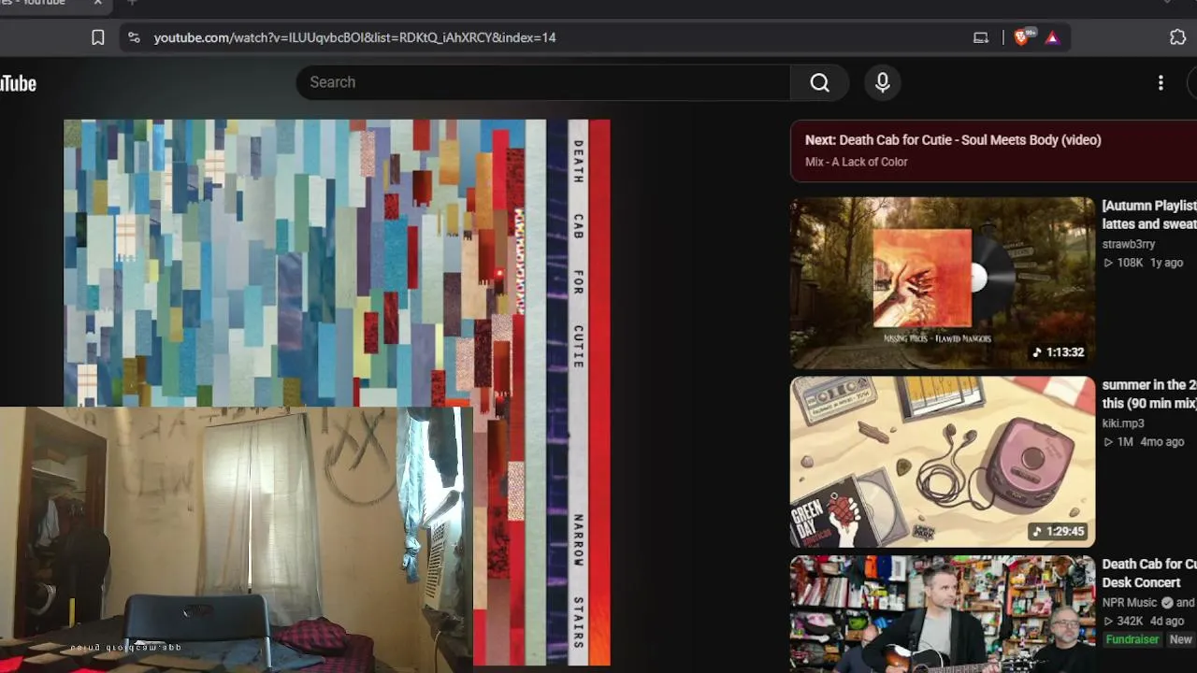
Task: Click the green Fundraiser badge
Action: (1132, 640)
